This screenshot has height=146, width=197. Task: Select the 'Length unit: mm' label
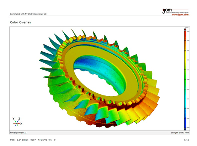pyautogui.click(x=180, y=133)
